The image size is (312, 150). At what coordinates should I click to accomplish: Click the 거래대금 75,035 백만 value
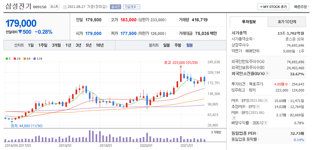coord(206,34)
